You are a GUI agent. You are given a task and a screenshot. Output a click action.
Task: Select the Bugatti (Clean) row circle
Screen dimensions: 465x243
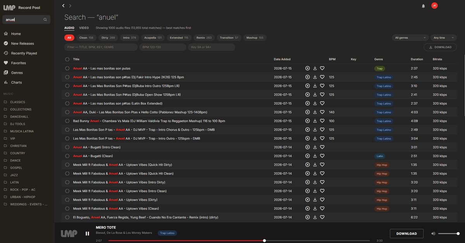(67, 156)
